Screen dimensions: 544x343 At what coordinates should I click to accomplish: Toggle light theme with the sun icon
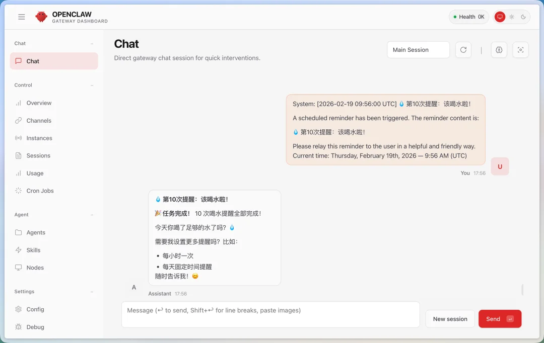(x=511, y=17)
